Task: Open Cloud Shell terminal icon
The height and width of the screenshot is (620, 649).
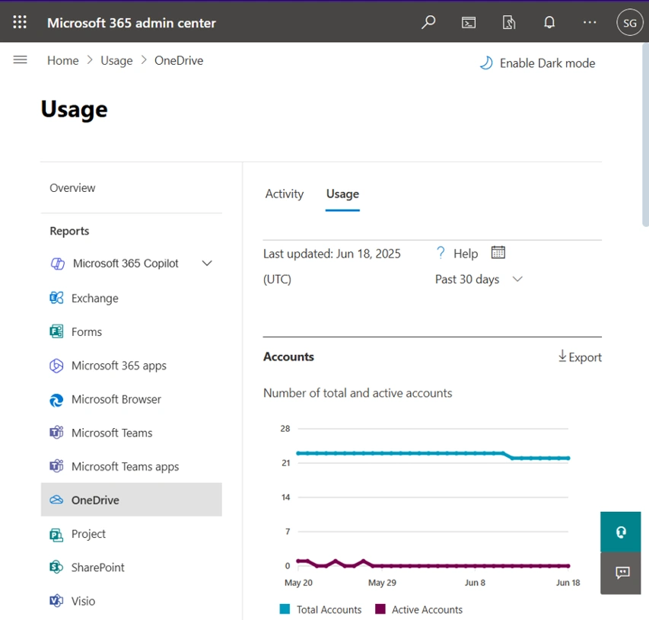Action: click(x=469, y=22)
